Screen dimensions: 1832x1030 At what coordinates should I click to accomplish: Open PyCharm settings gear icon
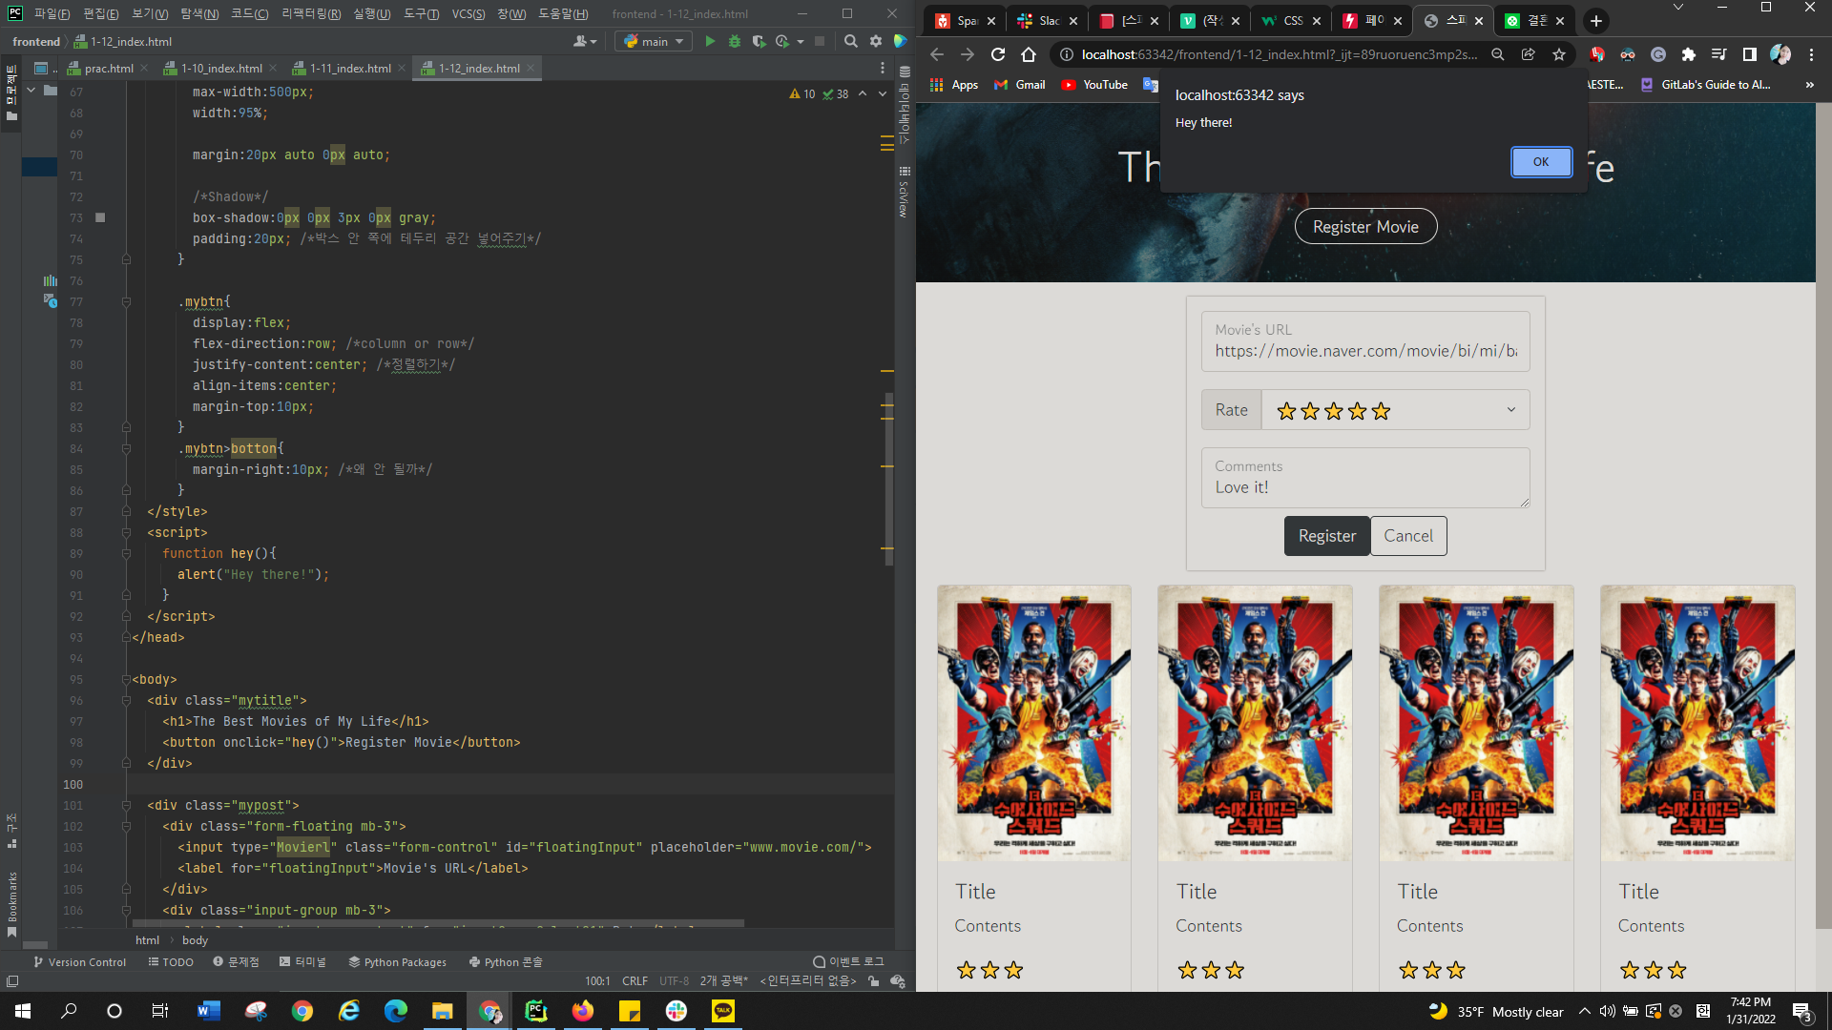[x=876, y=41]
